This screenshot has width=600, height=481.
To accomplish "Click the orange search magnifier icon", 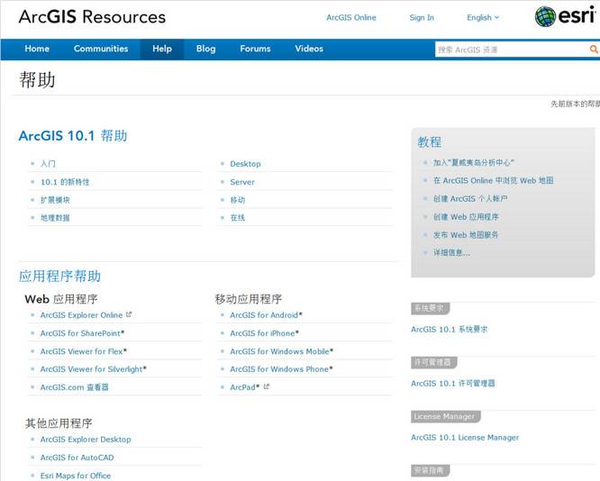I will coord(594,50).
